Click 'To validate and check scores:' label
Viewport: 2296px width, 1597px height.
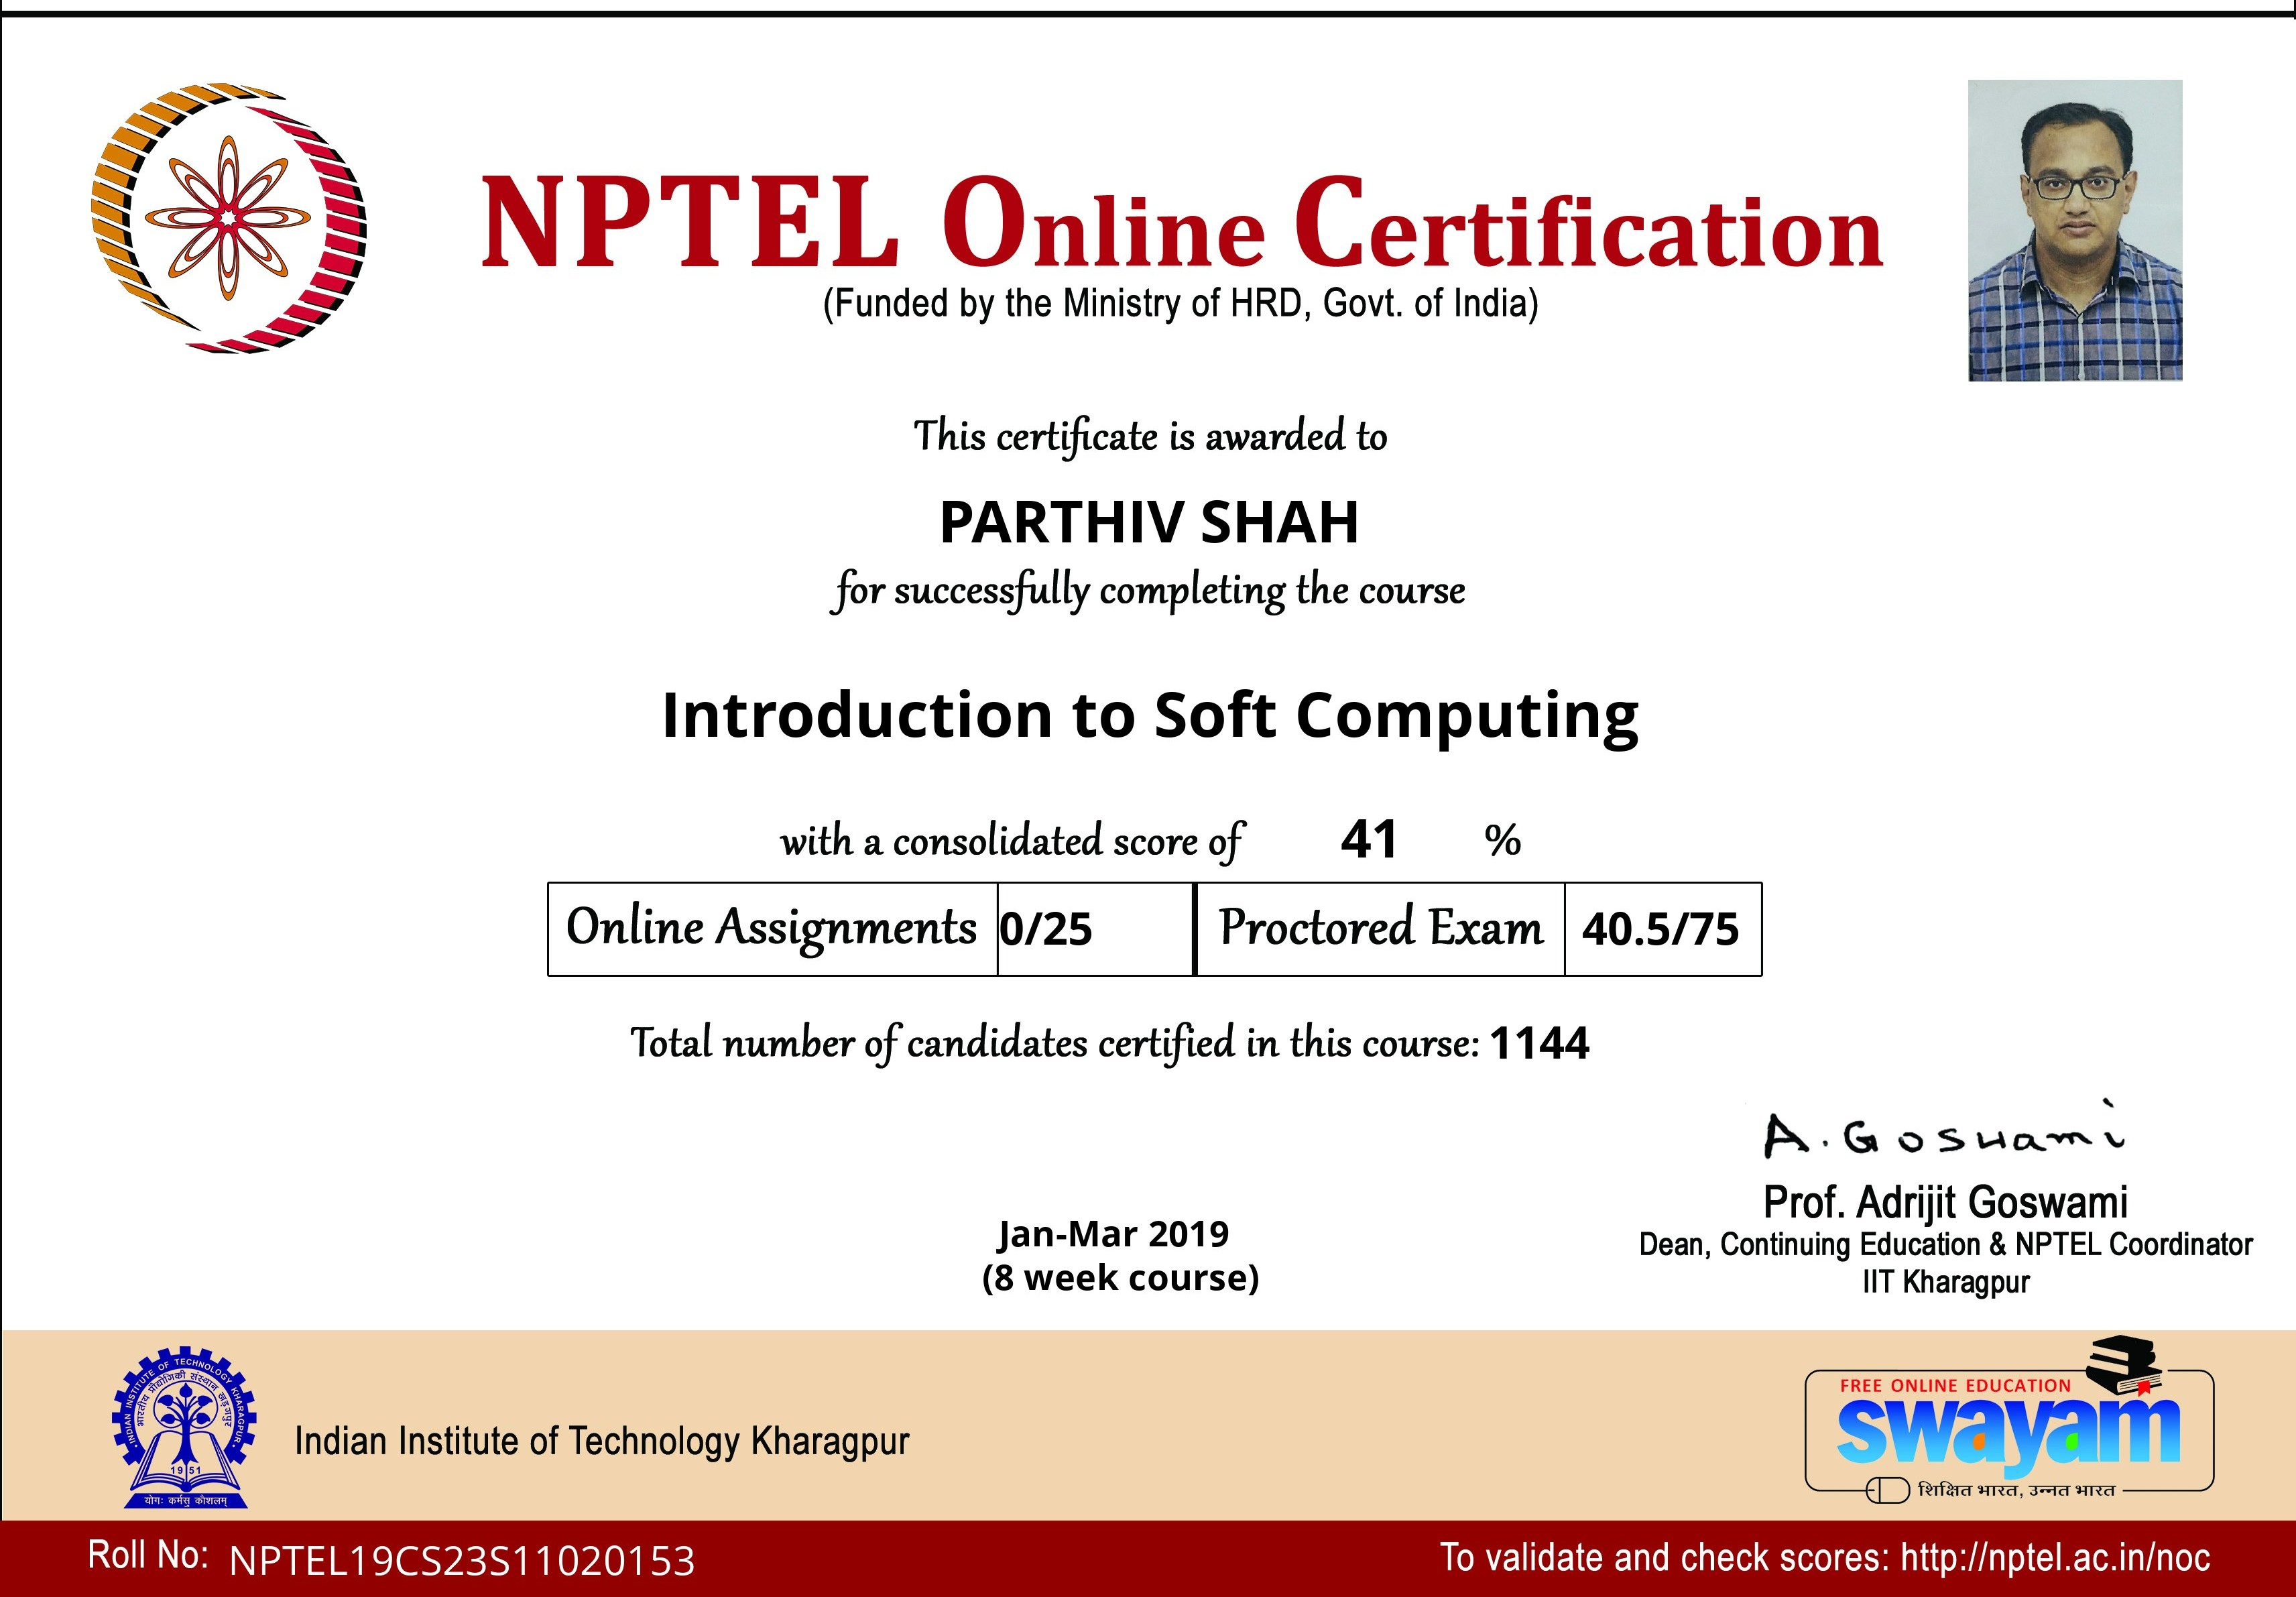(1665, 1557)
